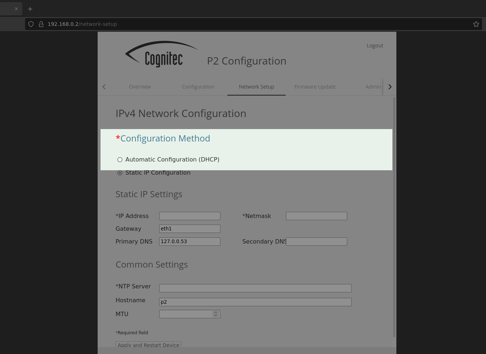The width and height of the screenshot is (486, 354).
Task: Click the Secondary DNS input field
Action: tap(317, 241)
